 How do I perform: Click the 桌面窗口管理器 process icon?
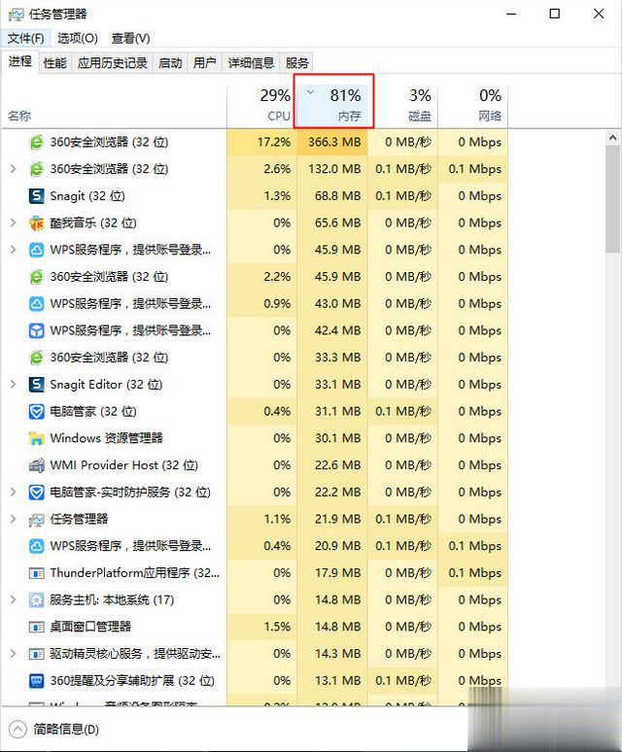[37, 627]
